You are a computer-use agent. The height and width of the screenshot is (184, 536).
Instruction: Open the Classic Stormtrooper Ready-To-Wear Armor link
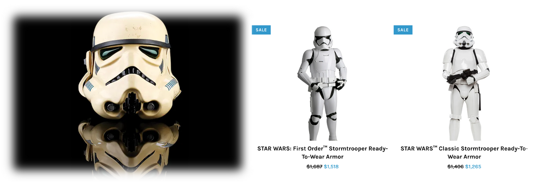(464, 153)
